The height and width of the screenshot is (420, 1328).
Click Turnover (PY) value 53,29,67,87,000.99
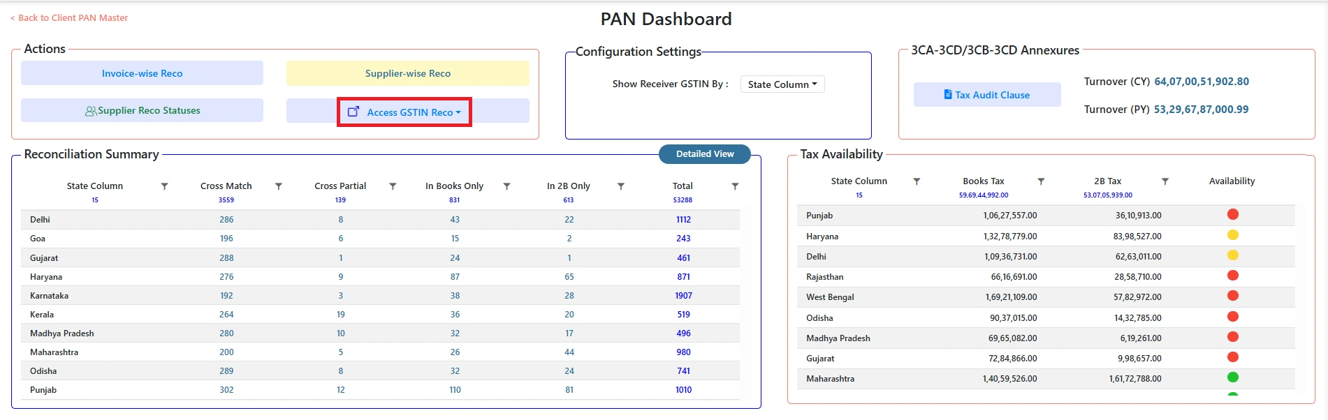click(x=1202, y=110)
